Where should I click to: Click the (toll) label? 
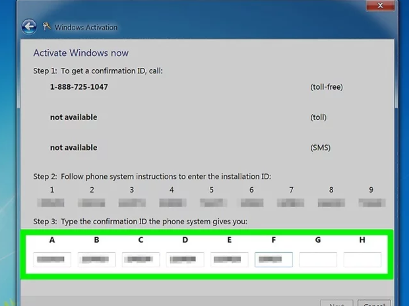pos(318,117)
